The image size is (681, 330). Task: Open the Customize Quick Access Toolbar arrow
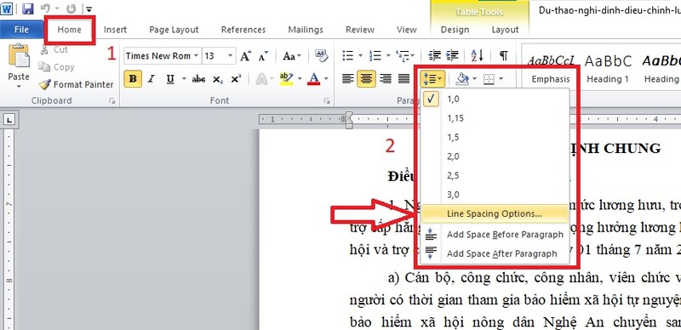(x=89, y=9)
